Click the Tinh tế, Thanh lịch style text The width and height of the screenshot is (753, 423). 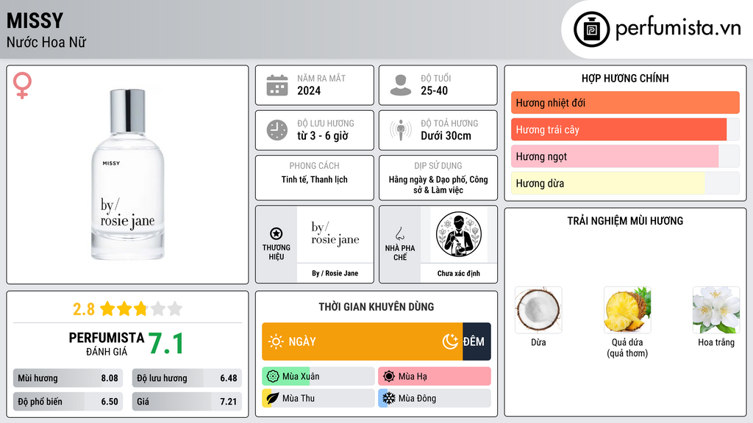pos(315,179)
